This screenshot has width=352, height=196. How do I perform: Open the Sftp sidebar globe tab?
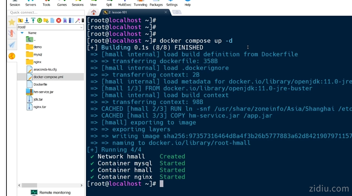click(12, 56)
